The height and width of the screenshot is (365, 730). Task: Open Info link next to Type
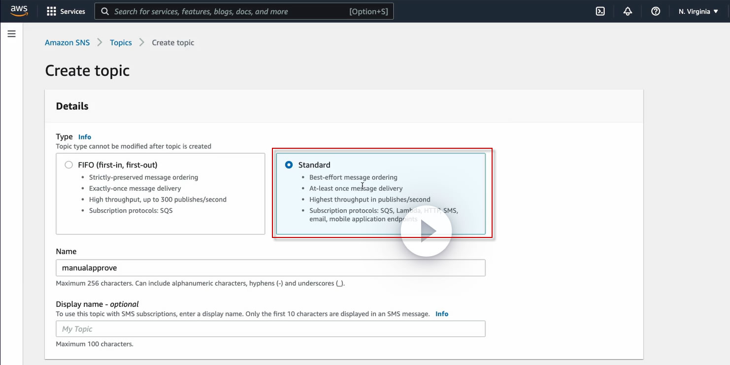(85, 137)
